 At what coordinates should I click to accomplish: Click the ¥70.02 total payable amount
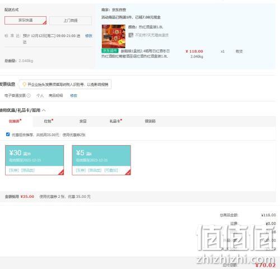click(x=265, y=265)
